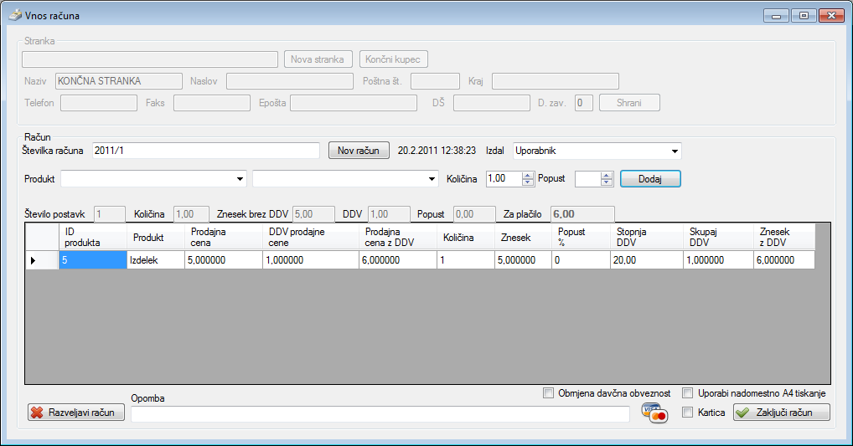Click Zaključi račun to finalize invoice
853x446 pixels.
(782, 413)
